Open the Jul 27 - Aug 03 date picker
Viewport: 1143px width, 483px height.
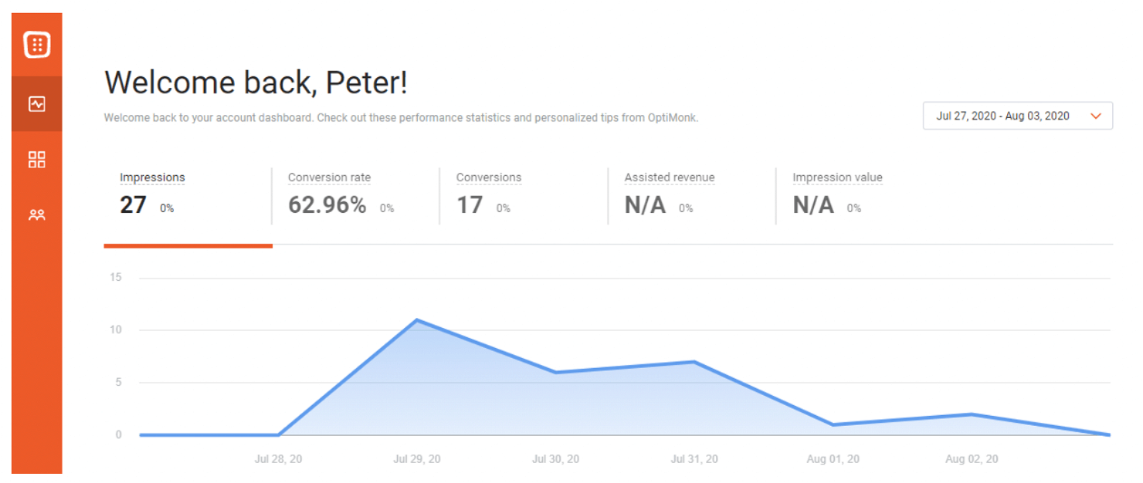1002,116
